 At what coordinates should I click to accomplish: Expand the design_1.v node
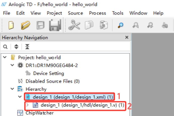pyautogui.click(x=27, y=105)
